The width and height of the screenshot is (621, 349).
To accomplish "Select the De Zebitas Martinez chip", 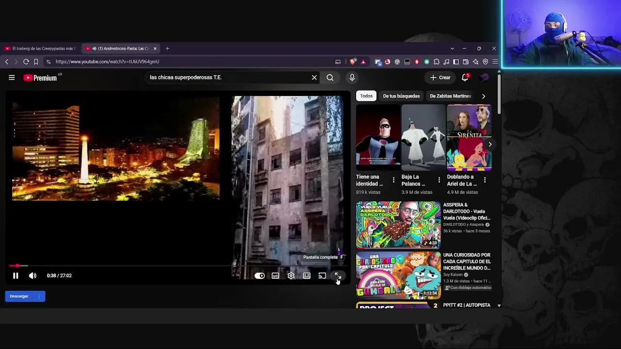I will tap(450, 96).
